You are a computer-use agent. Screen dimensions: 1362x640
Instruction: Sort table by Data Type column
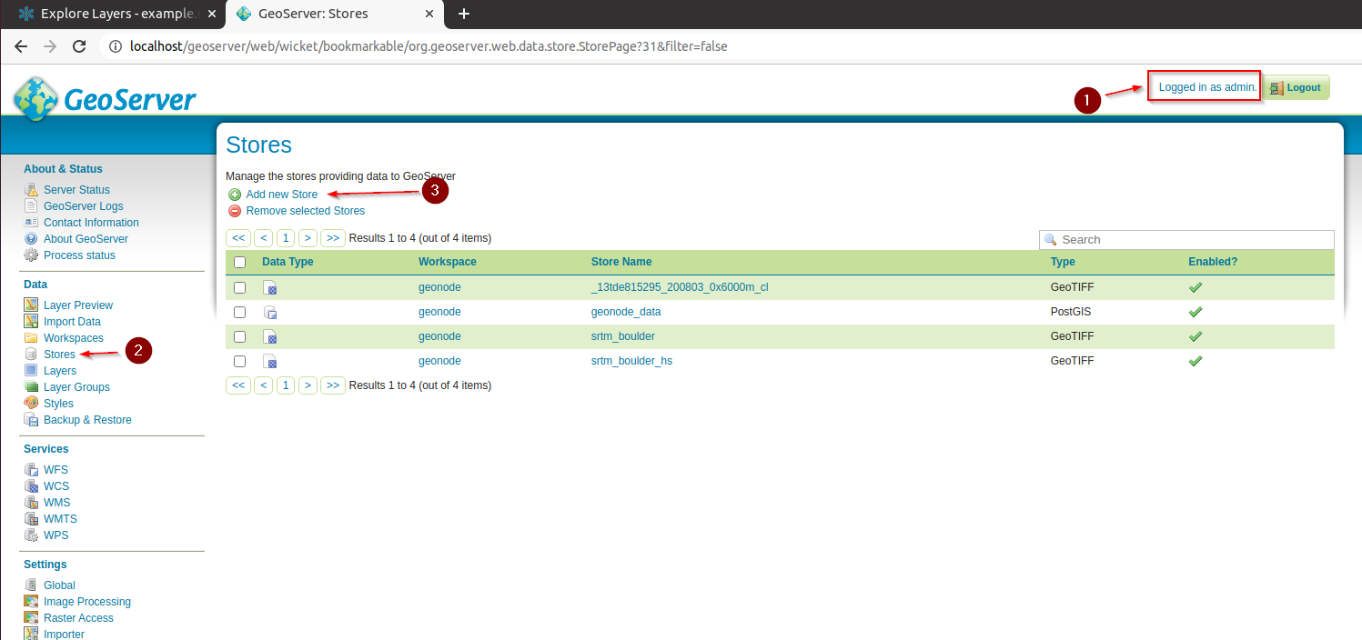[x=288, y=262]
